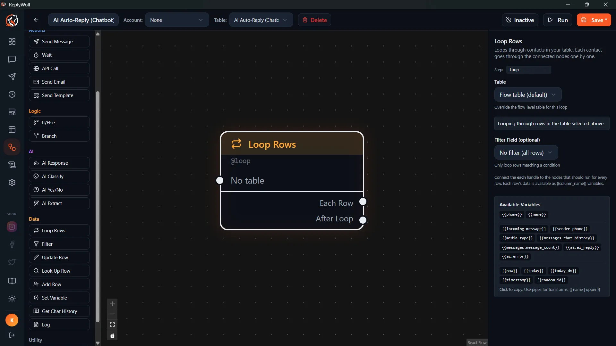
Task: Add a Look Up Row node
Action: point(59,271)
